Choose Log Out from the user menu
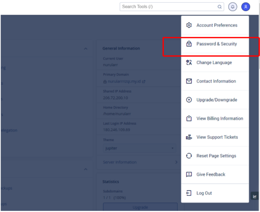260x212 pixels. [x=215, y=193]
